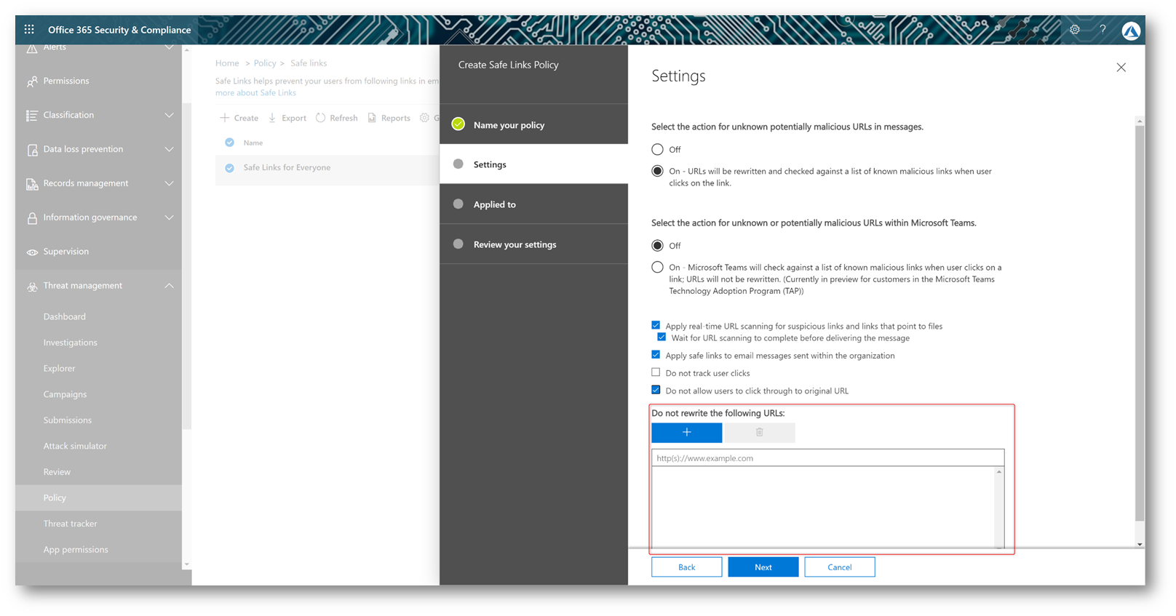Open Investigations in the sidebar
Image resolution: width=1176 pixels, height=616 pixels.
pyautogui.click(x=70, y=343)
